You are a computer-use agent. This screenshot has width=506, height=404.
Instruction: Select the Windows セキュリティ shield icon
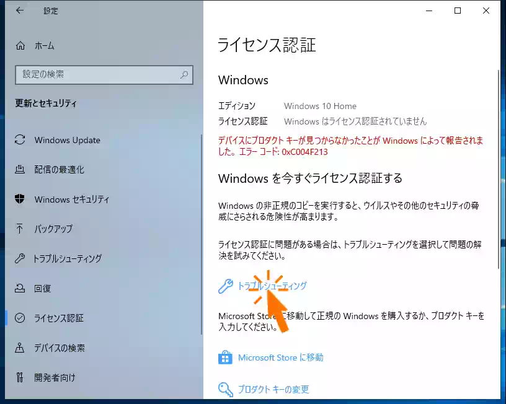20,199
